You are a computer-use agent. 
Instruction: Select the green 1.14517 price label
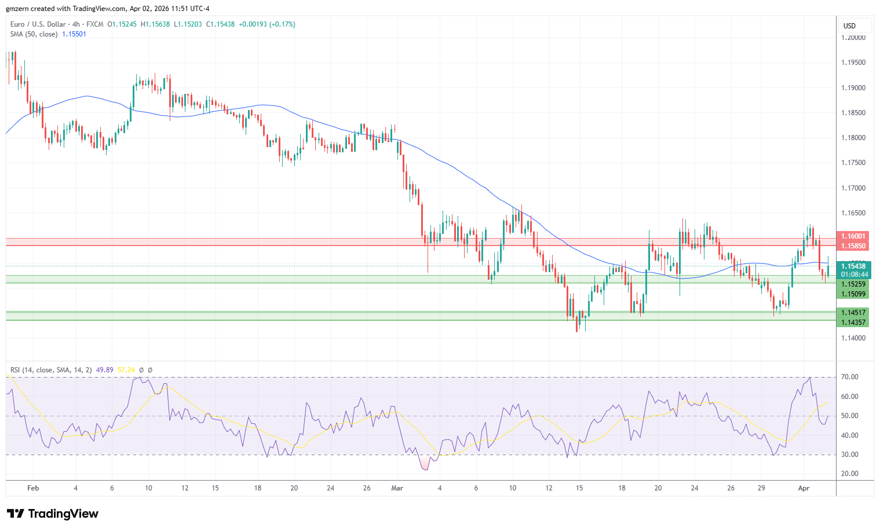[853, 313]
